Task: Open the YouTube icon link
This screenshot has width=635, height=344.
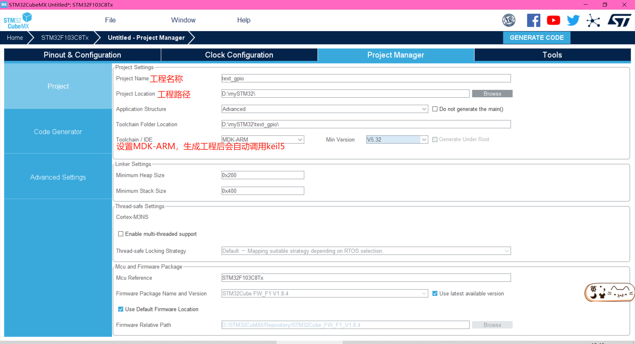Action: [553, 20]
